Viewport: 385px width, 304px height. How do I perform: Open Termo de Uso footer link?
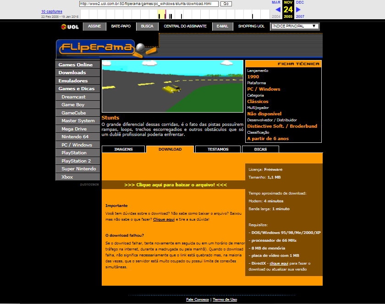point(225,299)
